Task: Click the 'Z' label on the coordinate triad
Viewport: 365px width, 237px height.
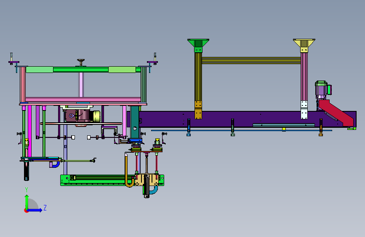Action: (45, 207)
